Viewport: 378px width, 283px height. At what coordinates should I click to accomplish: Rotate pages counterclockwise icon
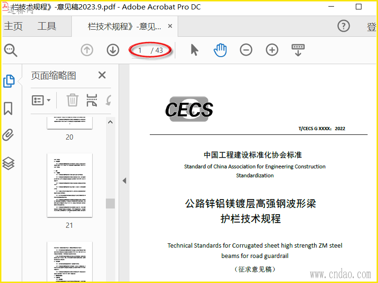coord(109,100)
